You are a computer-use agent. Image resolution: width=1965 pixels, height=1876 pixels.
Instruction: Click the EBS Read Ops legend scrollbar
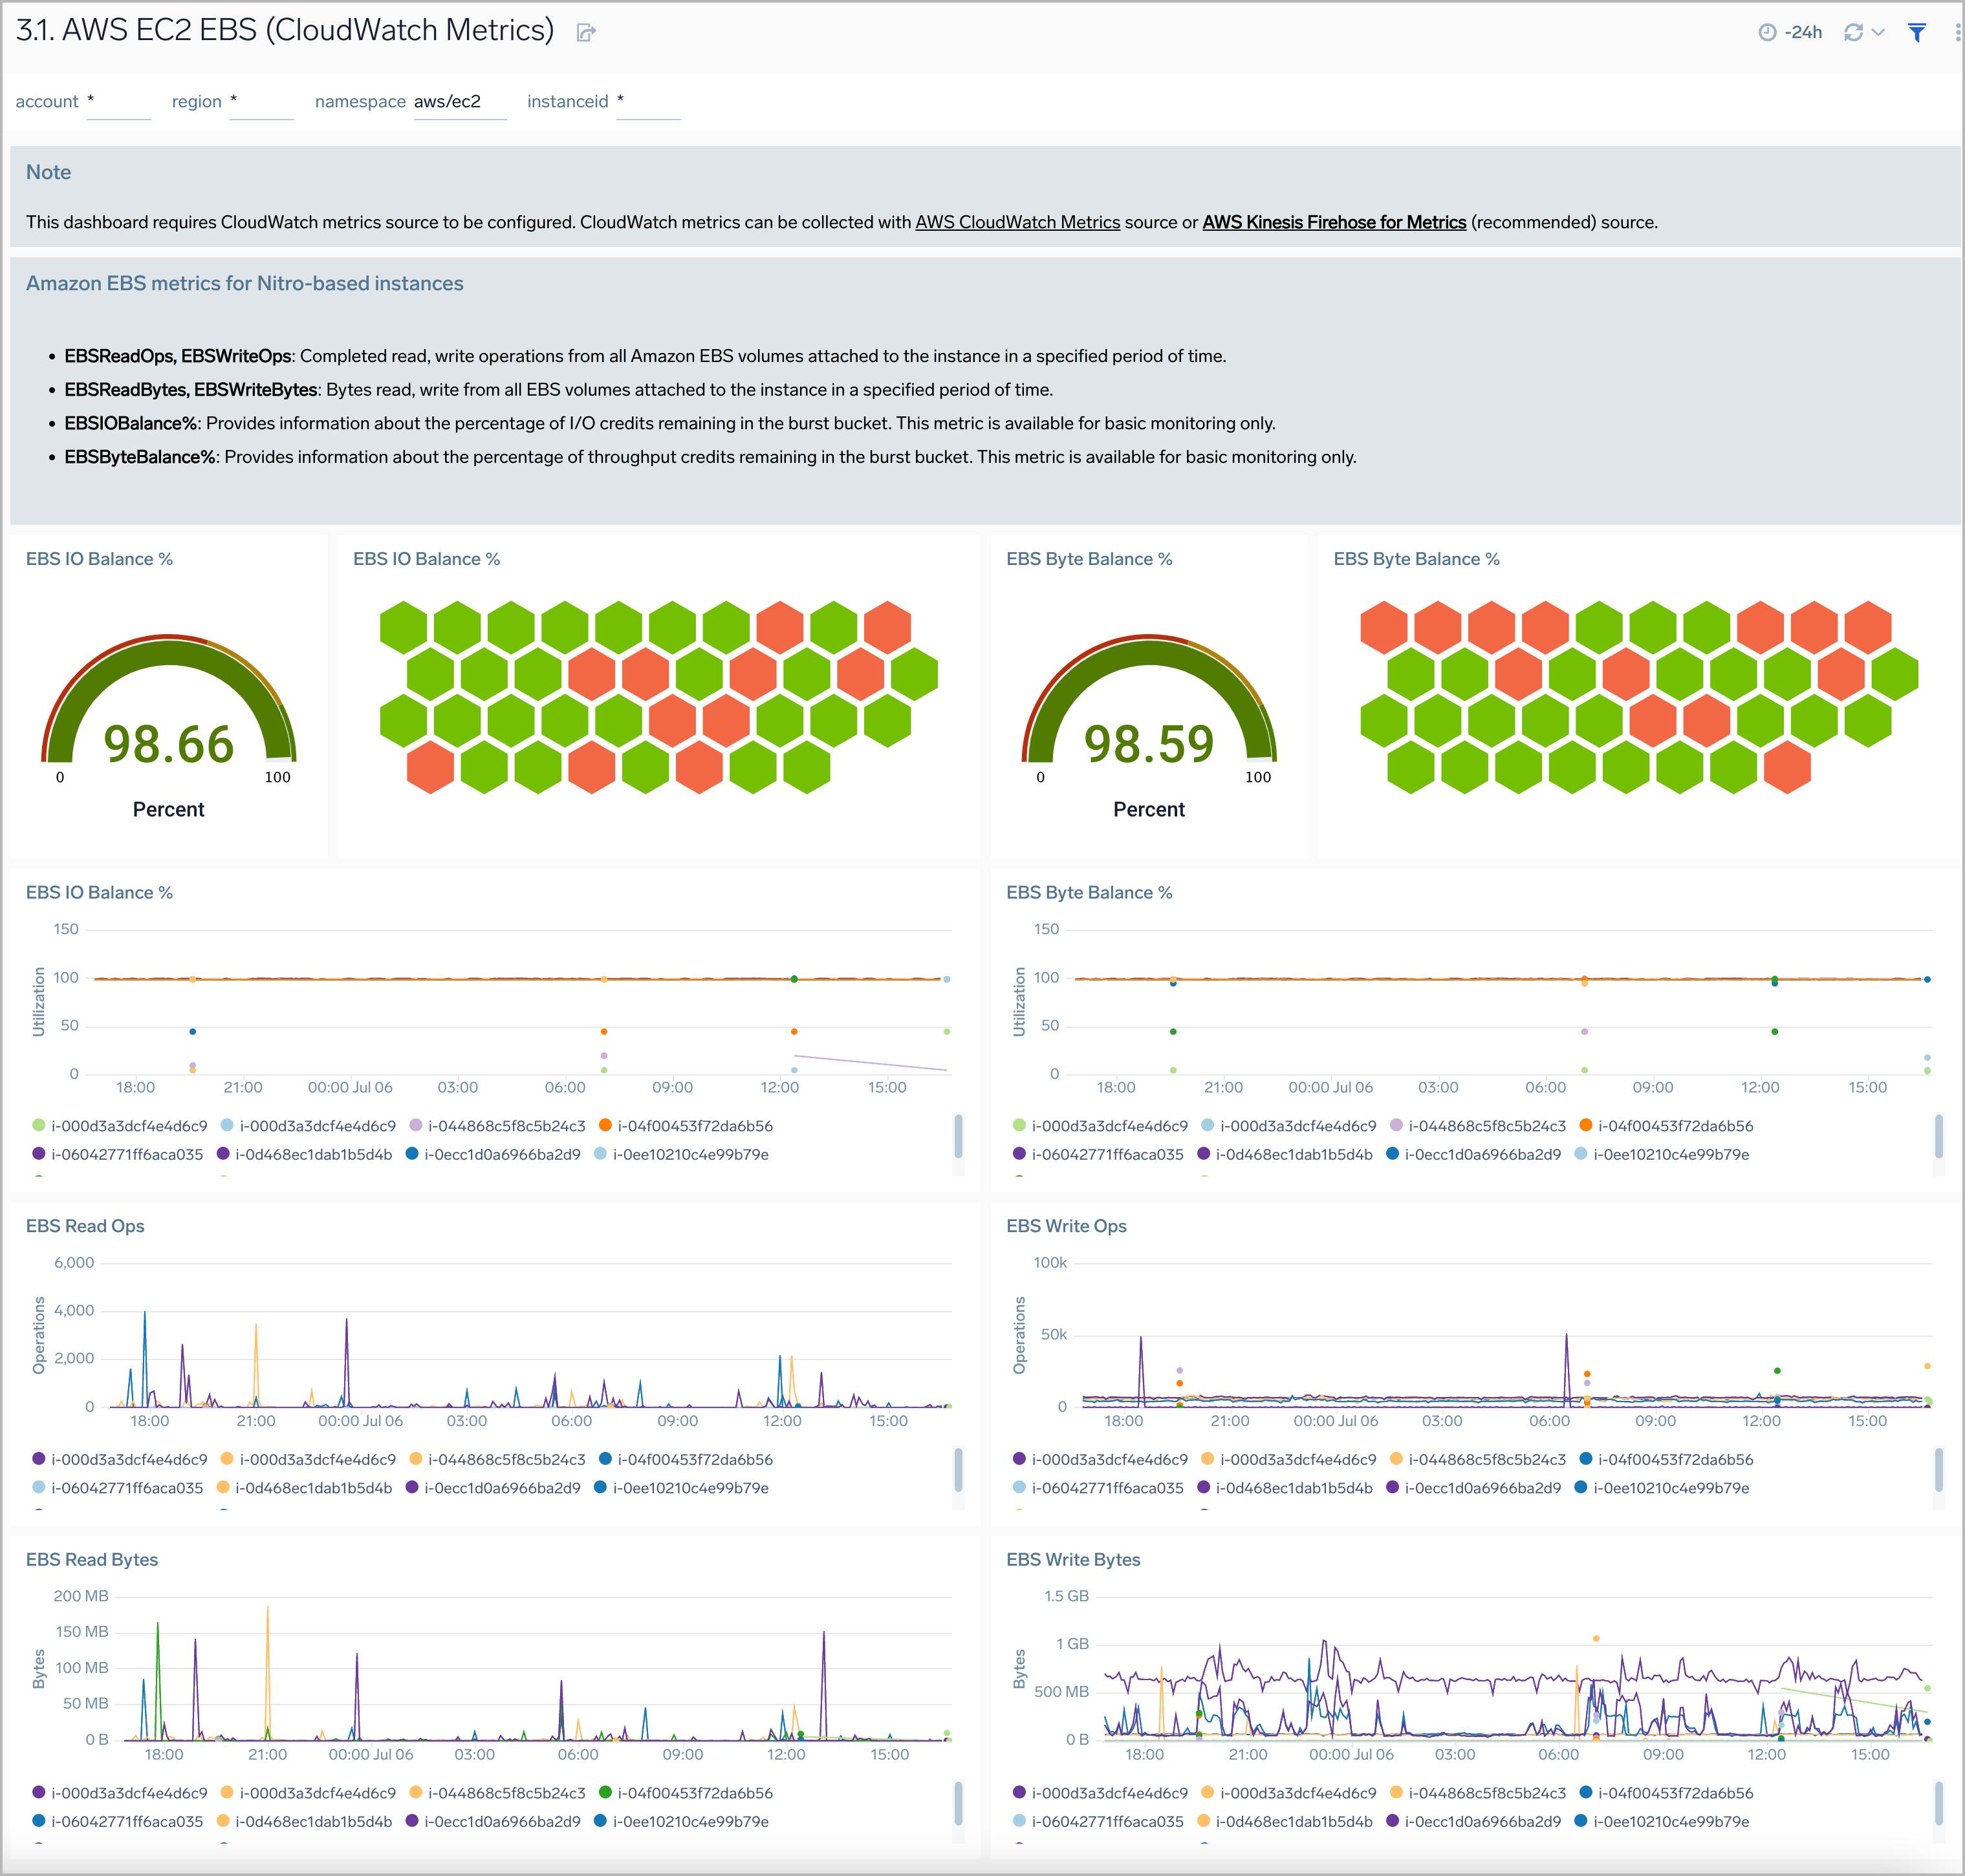tap(959, 1469)
